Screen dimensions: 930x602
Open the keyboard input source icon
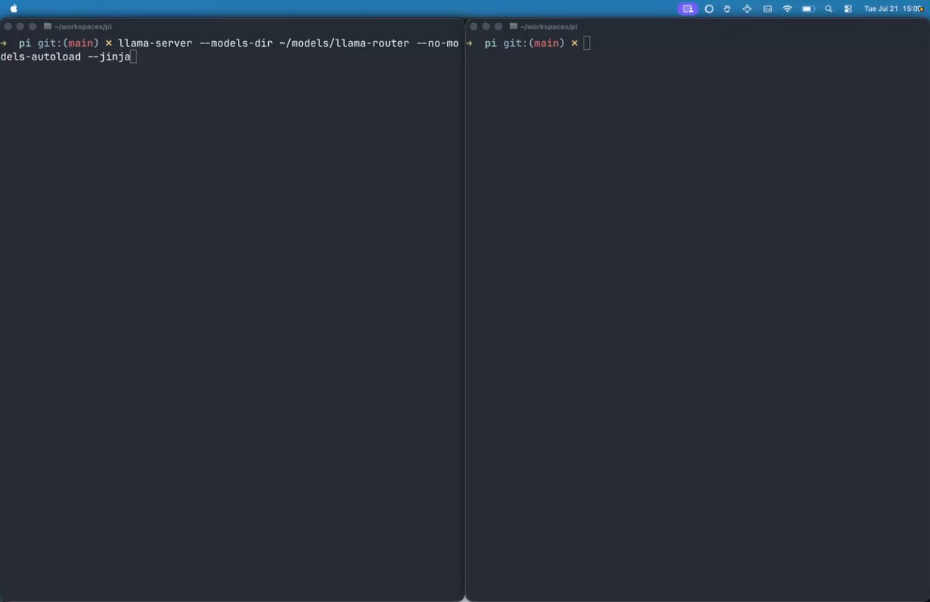pyautogui.click(x=767, y=9)
